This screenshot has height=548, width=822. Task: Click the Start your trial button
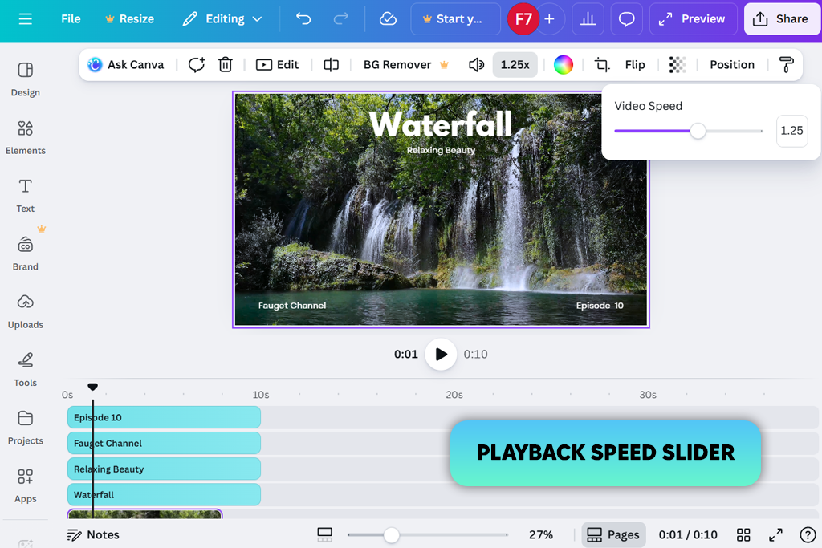point(455,19)
